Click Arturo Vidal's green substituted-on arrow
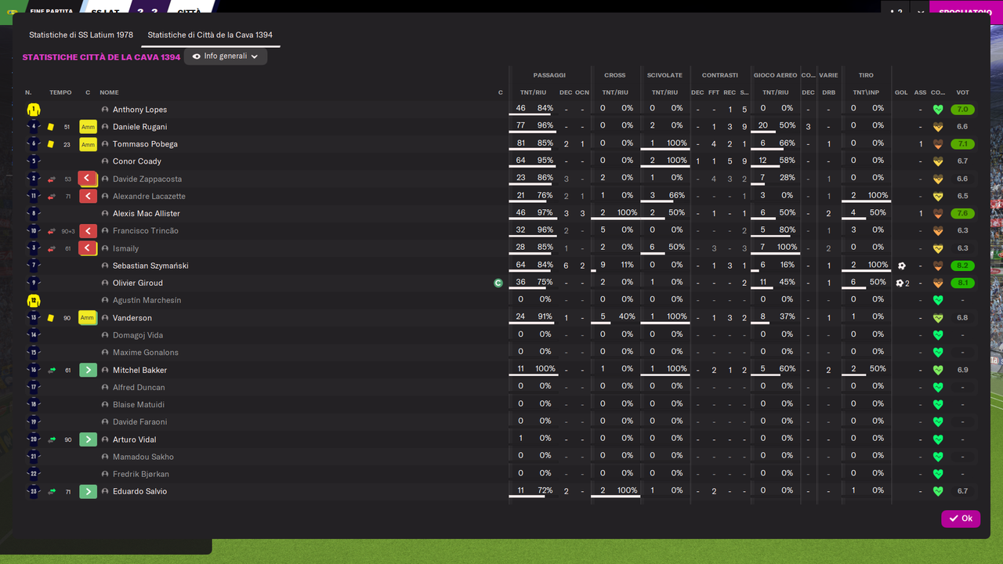The image size is (1003, 564). pyautogui.click(x=88, y=439)
